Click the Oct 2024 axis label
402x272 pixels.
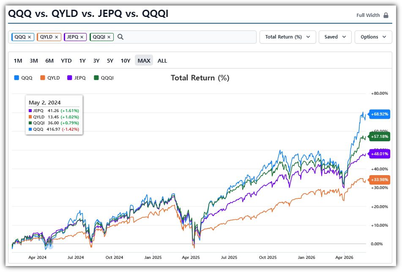click(114, 257)
